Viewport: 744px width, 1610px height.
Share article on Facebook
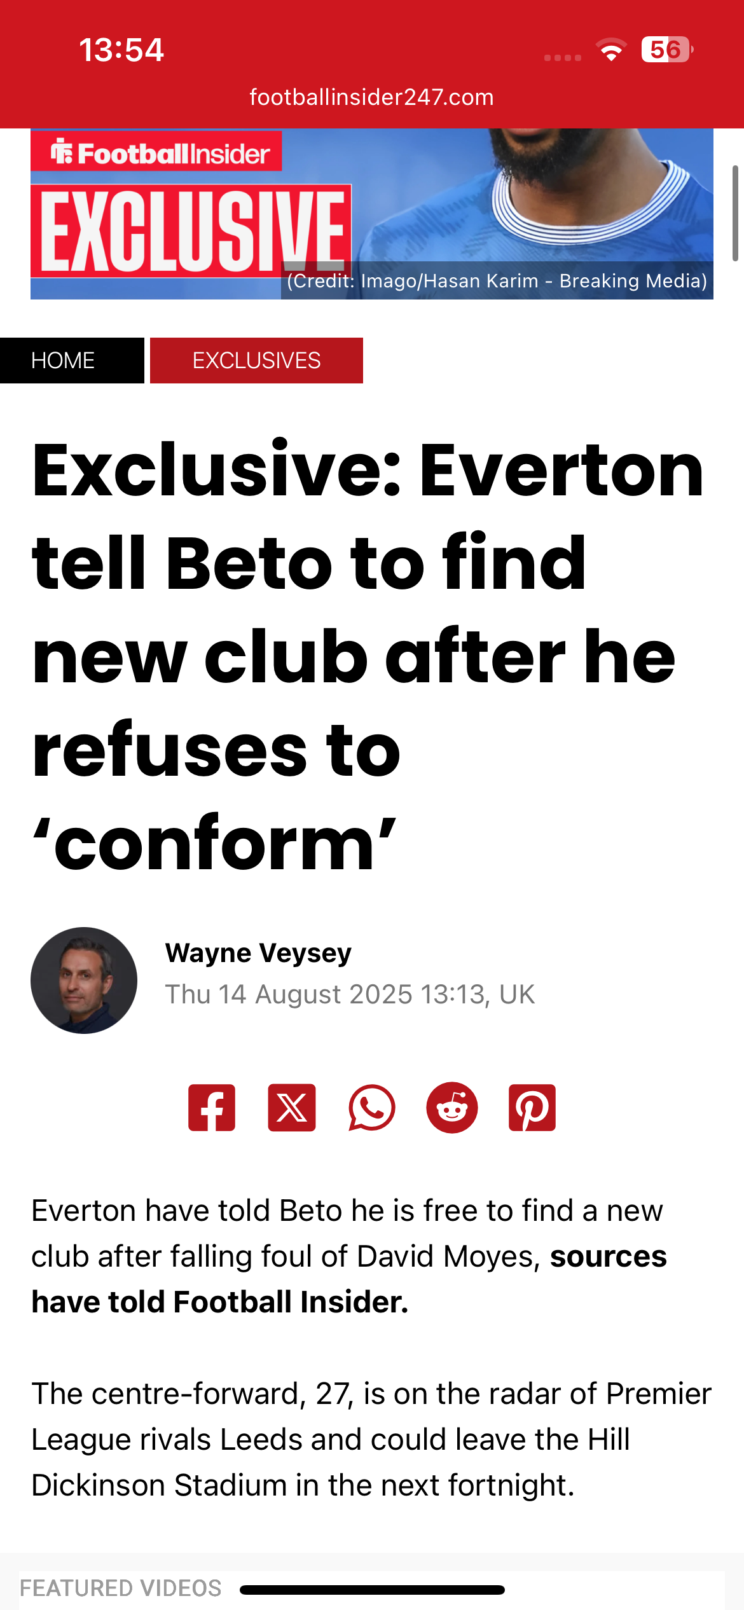(212, 1108)
